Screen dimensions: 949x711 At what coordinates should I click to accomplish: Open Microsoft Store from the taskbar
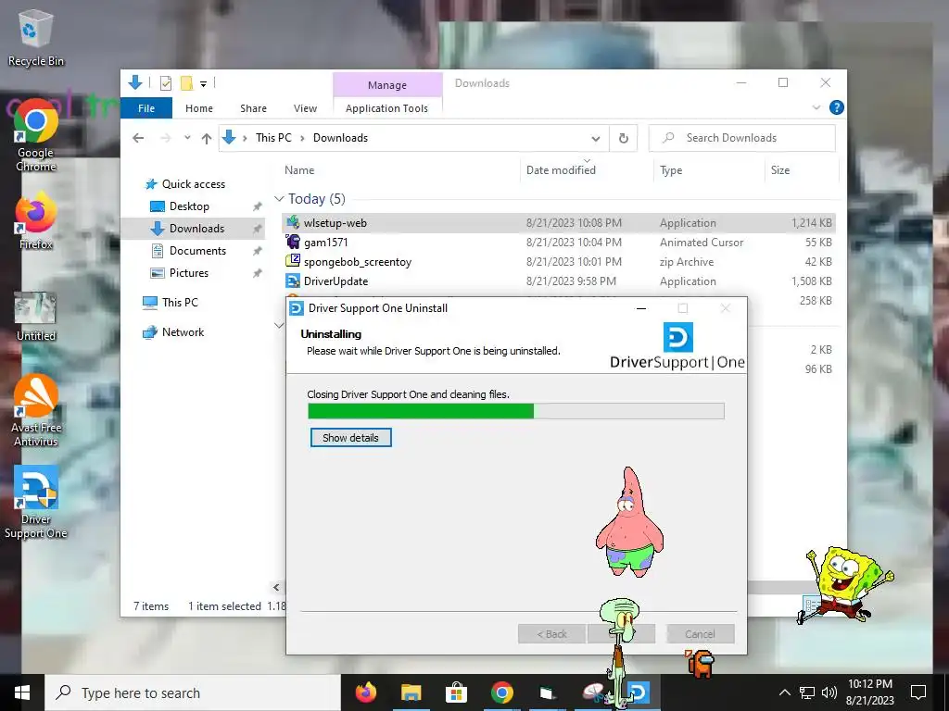456,692
